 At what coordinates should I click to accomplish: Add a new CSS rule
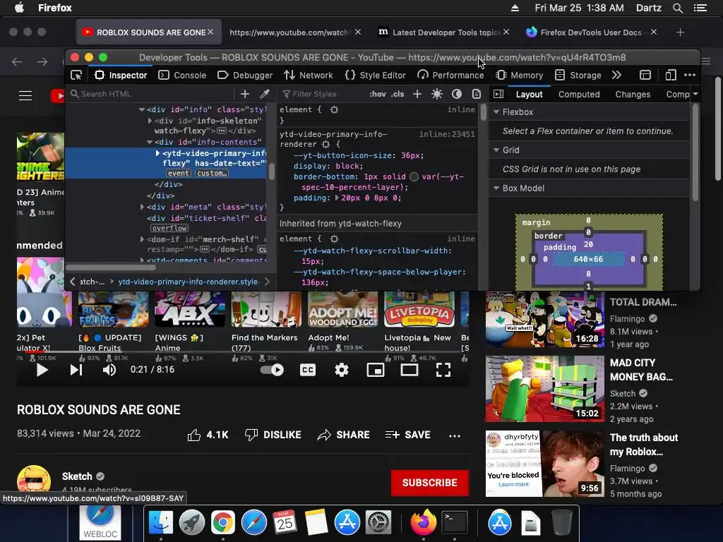(417, 94)
